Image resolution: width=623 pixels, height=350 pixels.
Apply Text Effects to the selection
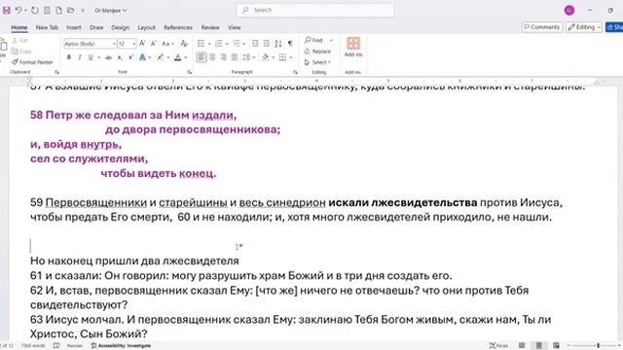pyautogui.click(x=142, y=57)
